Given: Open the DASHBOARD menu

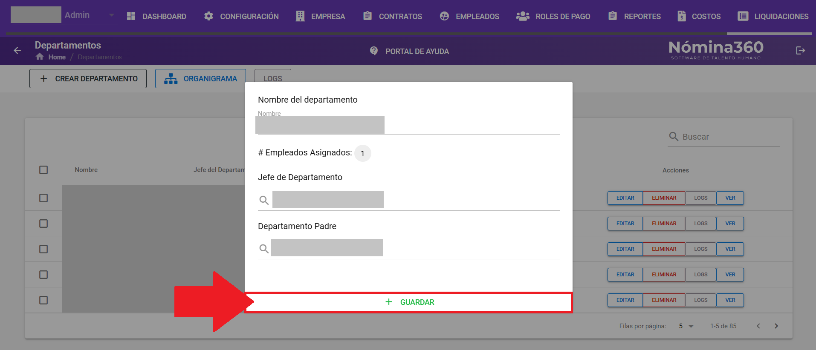Looking at the screenshot, I should [x=156, y=16].
